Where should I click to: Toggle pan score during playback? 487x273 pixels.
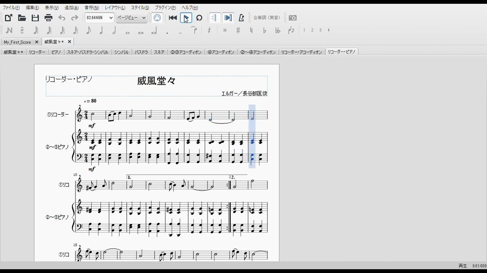pos(228,18)
